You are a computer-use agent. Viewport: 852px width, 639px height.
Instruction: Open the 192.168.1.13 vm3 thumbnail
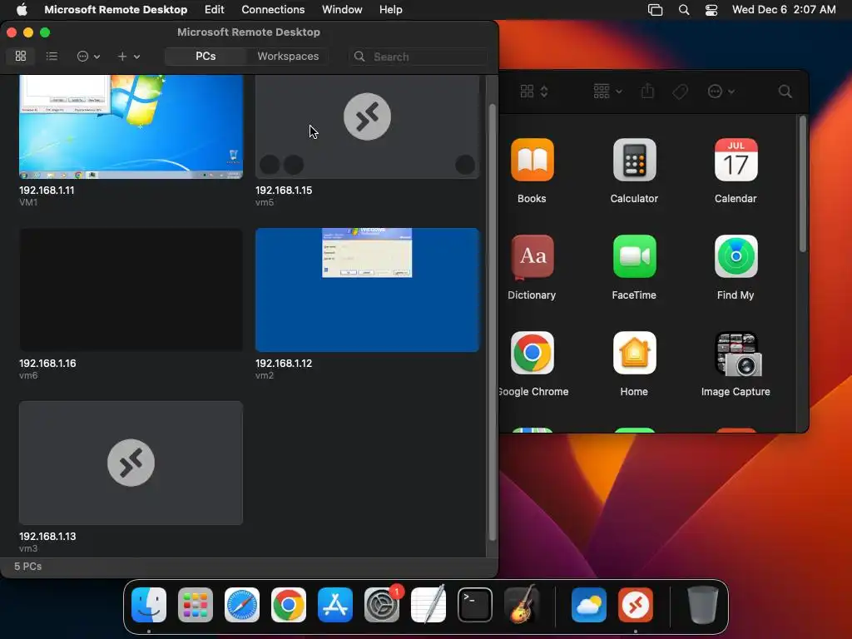[x=131, y=463]
